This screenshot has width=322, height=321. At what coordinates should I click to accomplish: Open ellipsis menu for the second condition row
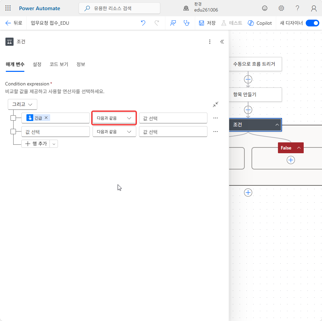[216, 132]
